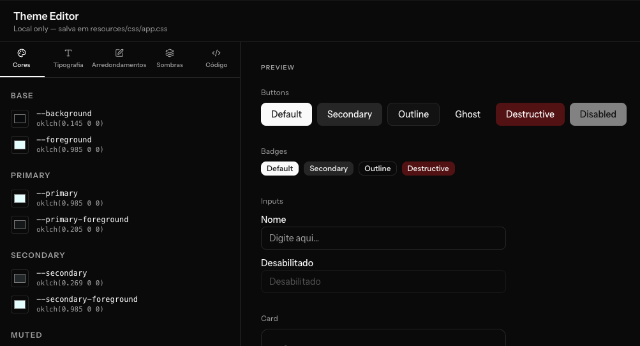The image size is (640, 346).
Task: Click the Desabilitado input field
Action: click(383, 282)
